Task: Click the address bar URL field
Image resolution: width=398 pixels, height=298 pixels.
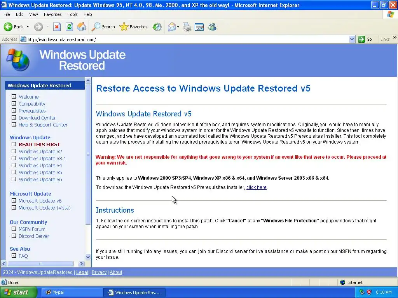Action: coord(187,39)
